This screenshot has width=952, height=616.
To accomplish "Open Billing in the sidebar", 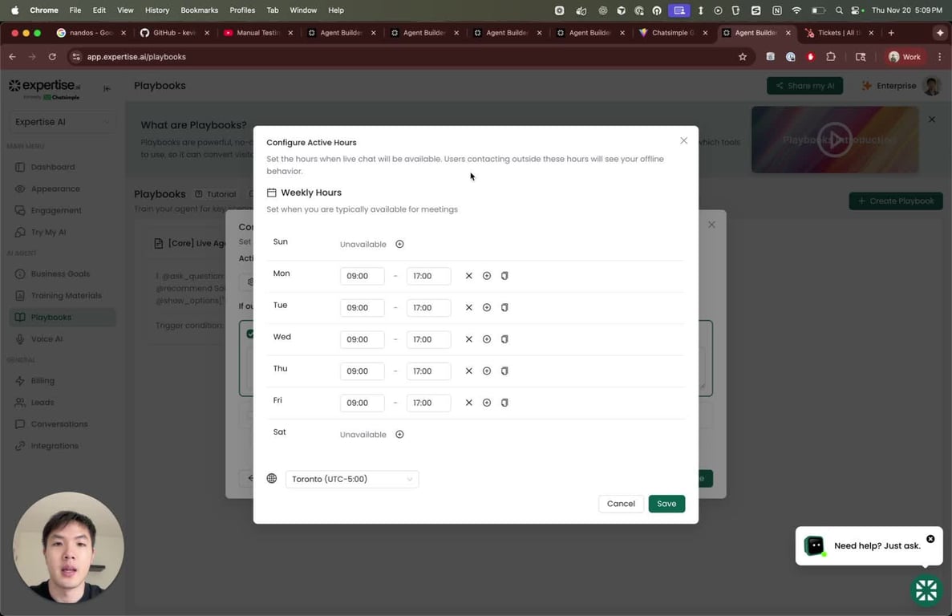I will (x=61, y=380).
